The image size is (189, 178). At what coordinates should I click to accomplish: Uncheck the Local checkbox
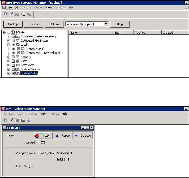coord(13,45)
